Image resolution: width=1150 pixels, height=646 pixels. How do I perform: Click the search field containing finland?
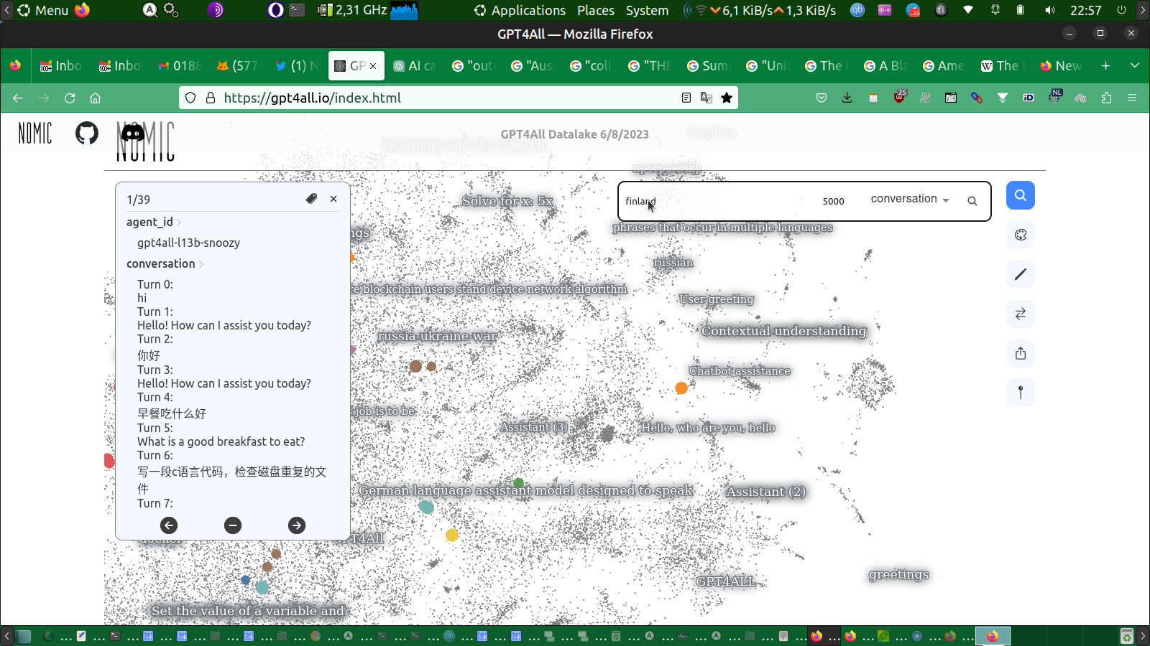pos(712,202)
